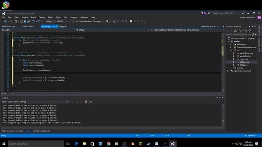Click the editor vertical scrollbar
Viewport: 262px width, 147px height.
coord(223,62)
